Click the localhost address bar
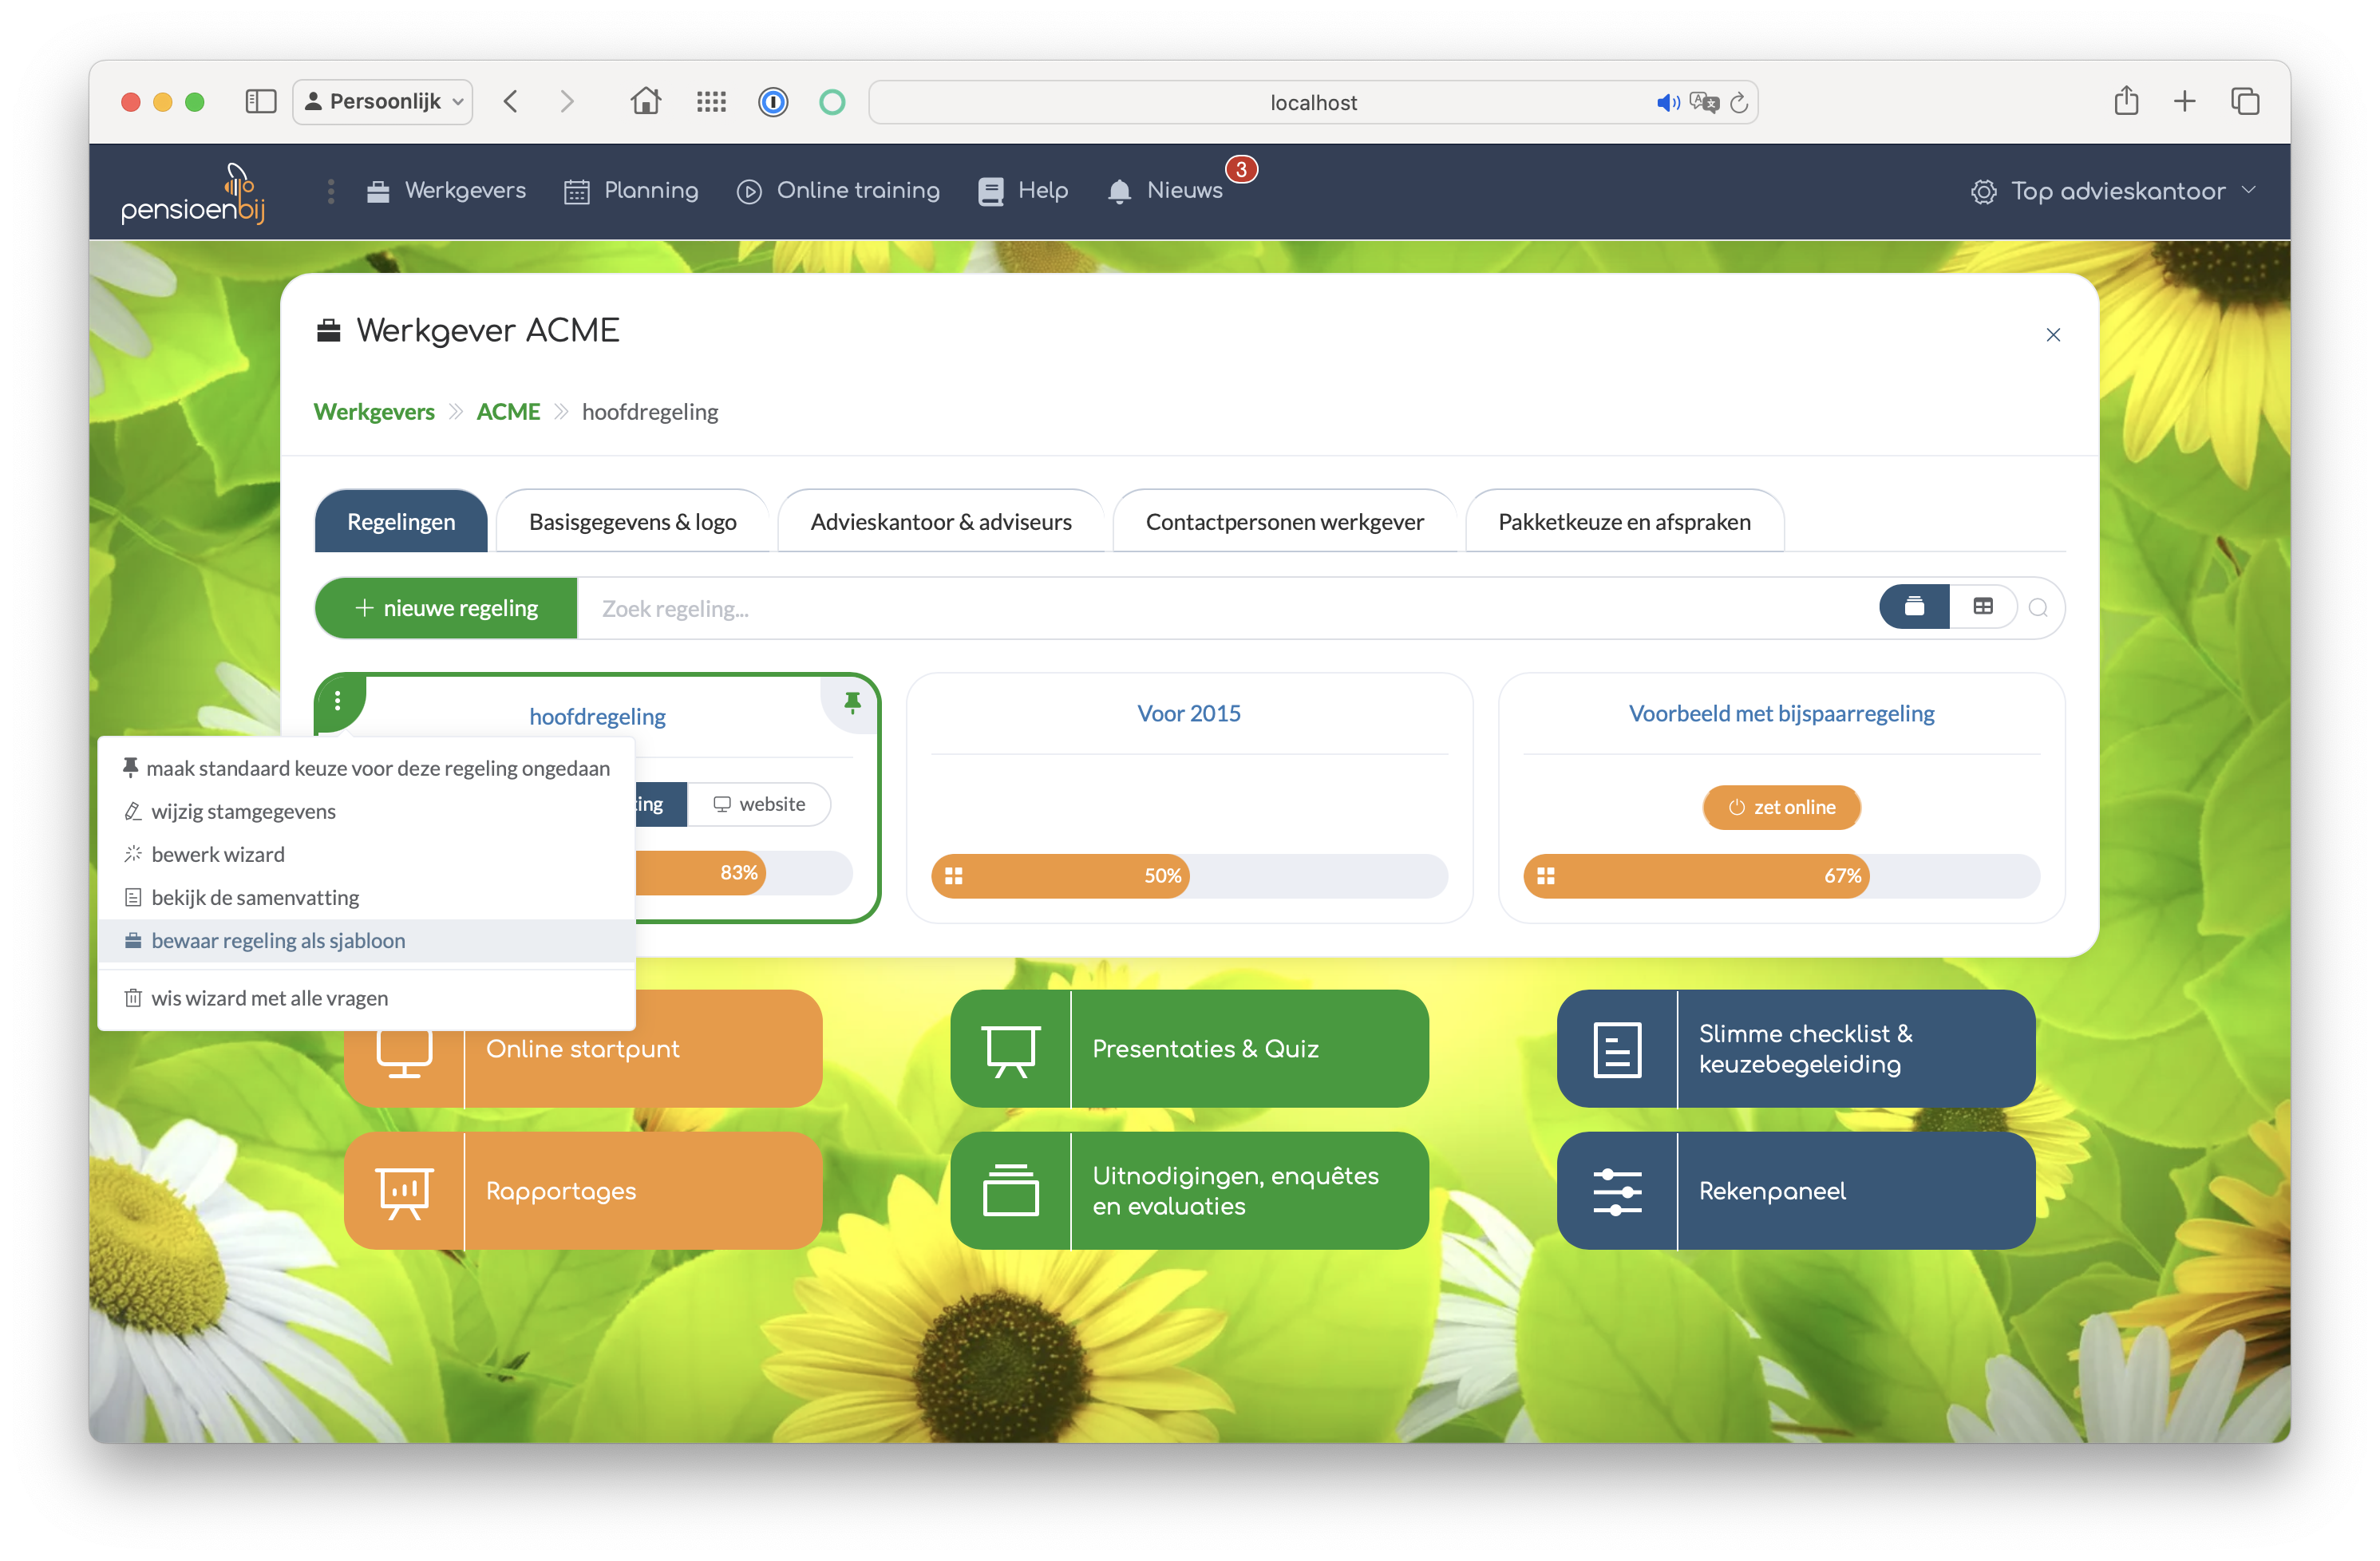Image resolution: width=2380 pixels, height=1561 pixels. tap(1313, 102)
